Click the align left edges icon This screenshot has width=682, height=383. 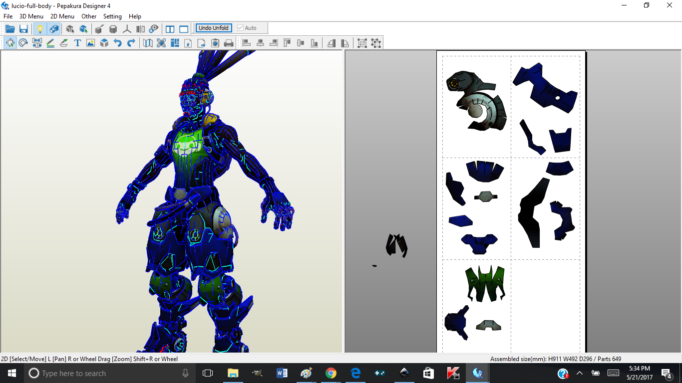coord(247,43)
